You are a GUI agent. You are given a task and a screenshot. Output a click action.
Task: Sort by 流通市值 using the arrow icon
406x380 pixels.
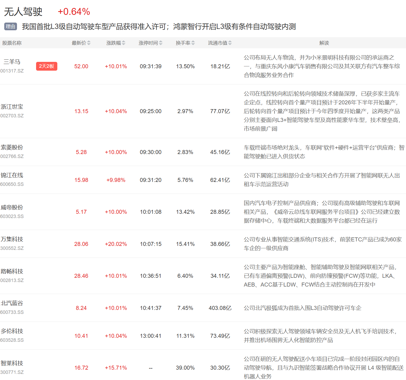(230, 43)
